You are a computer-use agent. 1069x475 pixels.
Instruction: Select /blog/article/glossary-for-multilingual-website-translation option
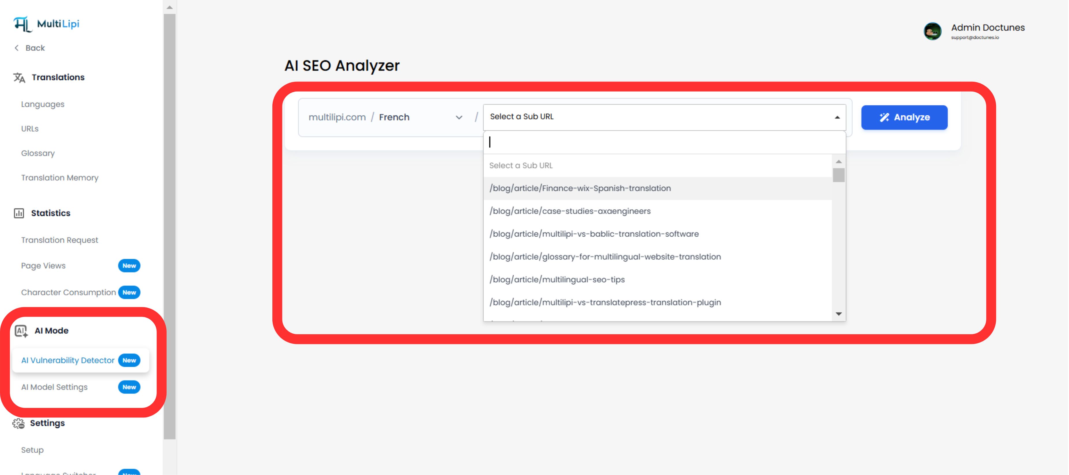[657, 256]
